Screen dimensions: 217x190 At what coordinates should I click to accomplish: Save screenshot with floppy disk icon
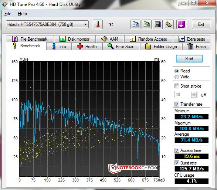[x=157, y=24]
